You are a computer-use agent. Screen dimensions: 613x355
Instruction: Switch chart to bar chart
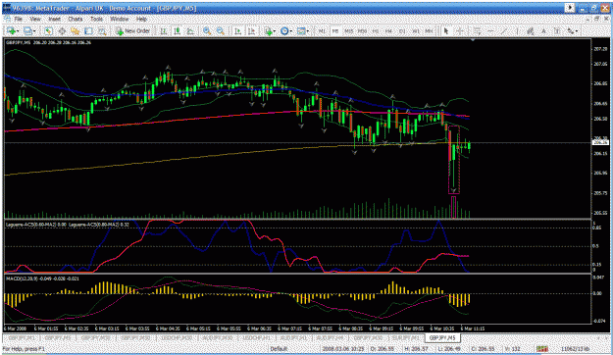(x=164, y=30)
